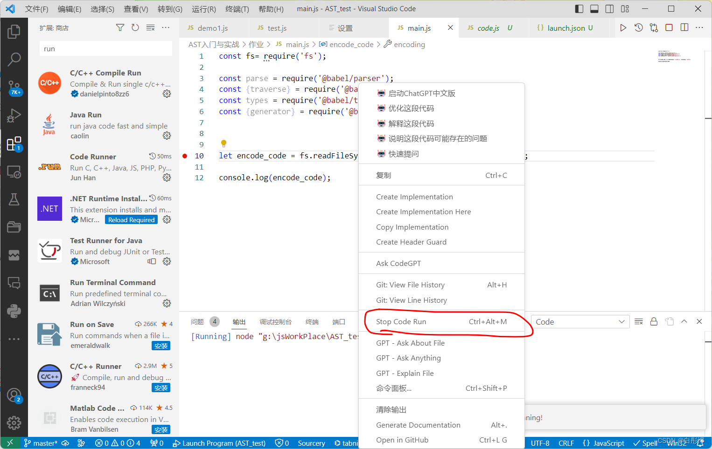Install the C/C++ Runner extension
The height and width of the screenshot is (449, 712).
coord(161,388)
